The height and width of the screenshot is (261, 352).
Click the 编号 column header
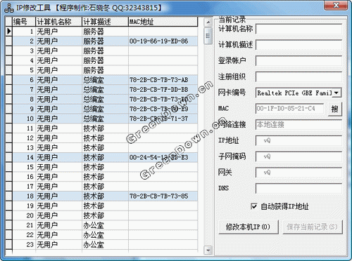[x=24, y=22]
